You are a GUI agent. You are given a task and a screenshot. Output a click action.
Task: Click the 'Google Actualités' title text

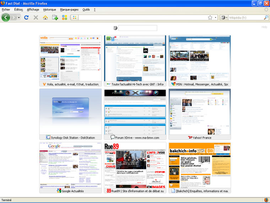(x=73, y=191)
